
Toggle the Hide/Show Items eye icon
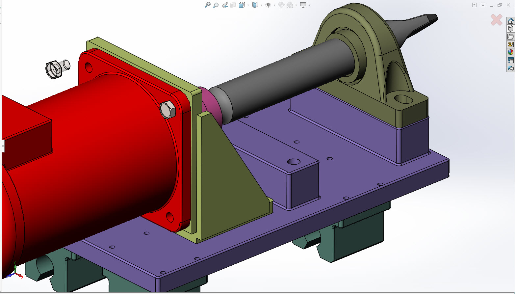point(268,5)
